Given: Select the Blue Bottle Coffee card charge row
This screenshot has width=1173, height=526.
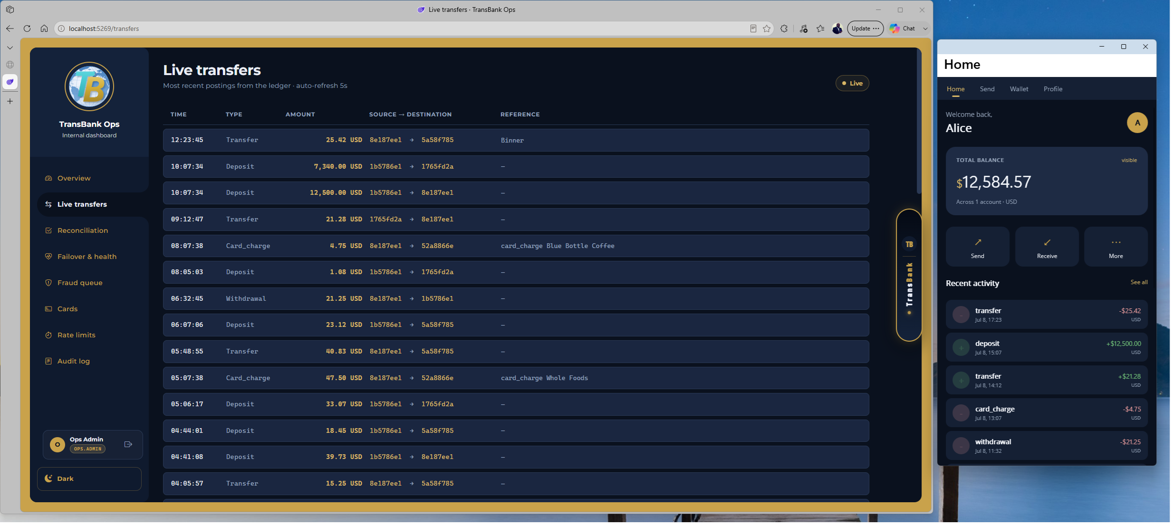Looking at the screenshot, I should (516, 246).
